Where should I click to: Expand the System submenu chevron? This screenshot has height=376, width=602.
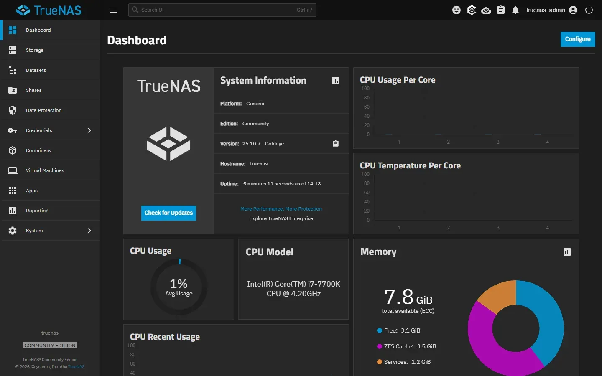coord(89,231)
